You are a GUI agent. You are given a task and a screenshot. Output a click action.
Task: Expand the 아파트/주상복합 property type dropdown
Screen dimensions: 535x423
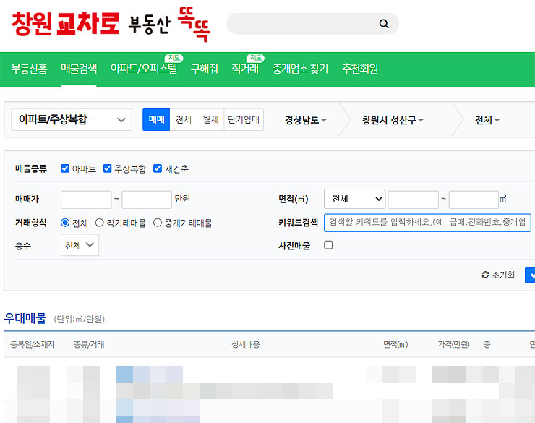[x=72, y=120]
